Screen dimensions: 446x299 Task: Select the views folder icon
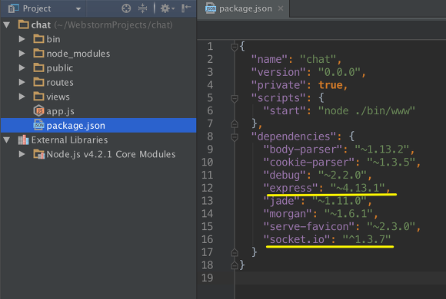(38, 97)
